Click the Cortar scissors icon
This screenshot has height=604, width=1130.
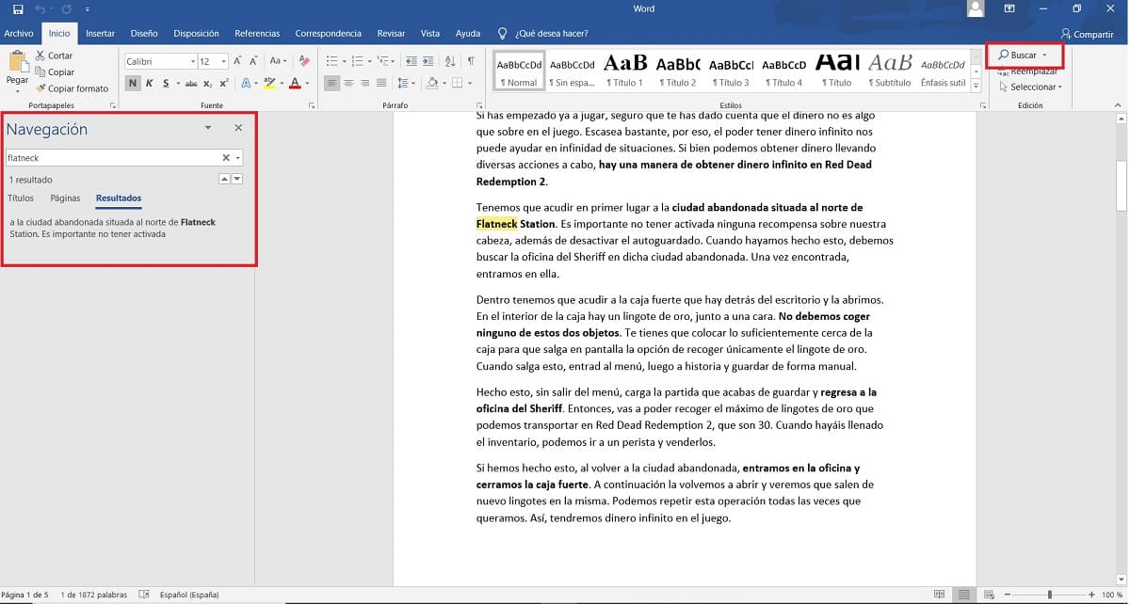tap(40, 56)
